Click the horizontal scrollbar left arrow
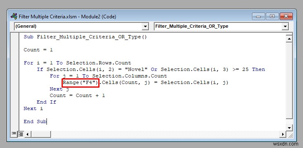303x148 pixels. tap(27, 134)
